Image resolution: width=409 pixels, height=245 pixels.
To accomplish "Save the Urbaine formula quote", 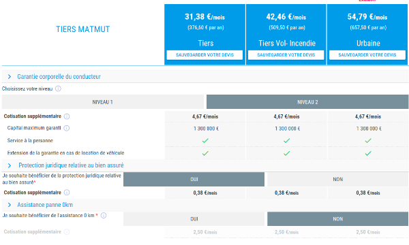I will pyautogui.click(x=367, y=55).
